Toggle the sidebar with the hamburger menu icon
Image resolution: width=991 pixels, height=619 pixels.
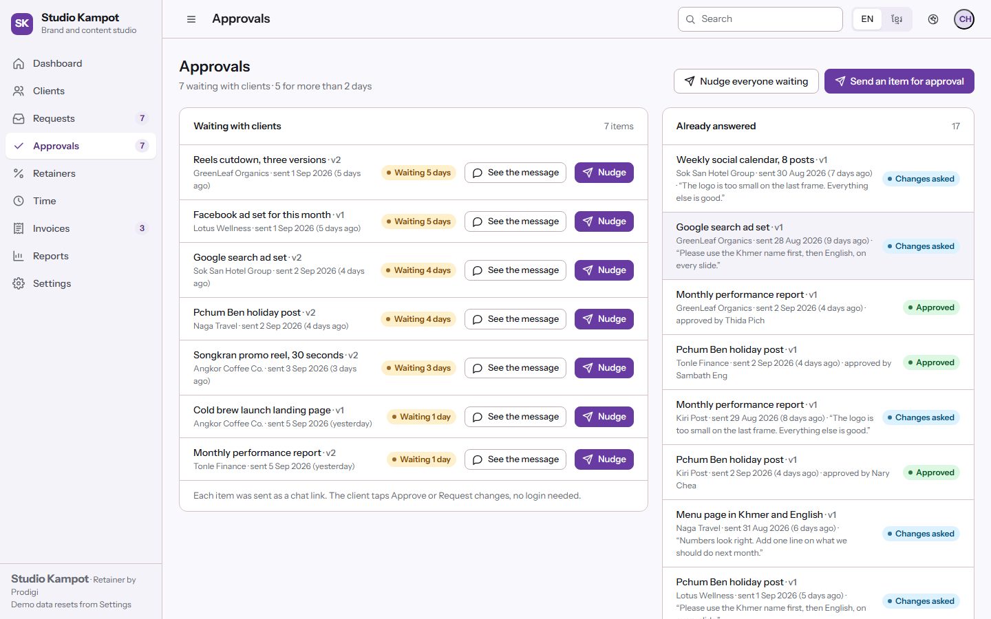click(191, 19)
